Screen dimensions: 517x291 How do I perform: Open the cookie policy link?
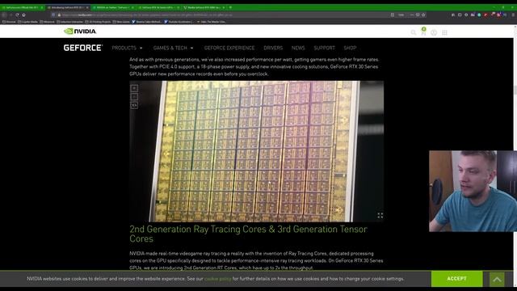coord(217,279)
